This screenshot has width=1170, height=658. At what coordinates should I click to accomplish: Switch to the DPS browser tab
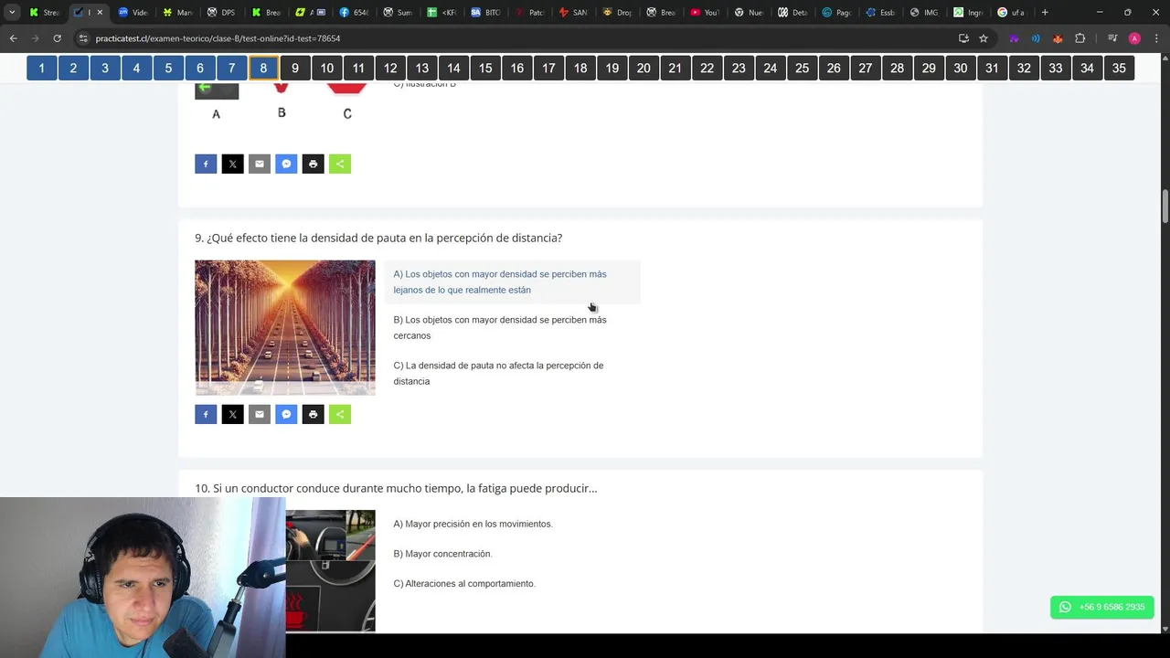tap(222, 13)
